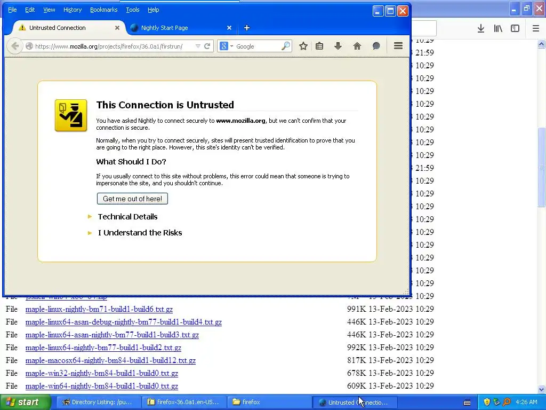The image size is (546, 410).
Task: Click the network tray icon beside shield
Action: pos(496,402)
